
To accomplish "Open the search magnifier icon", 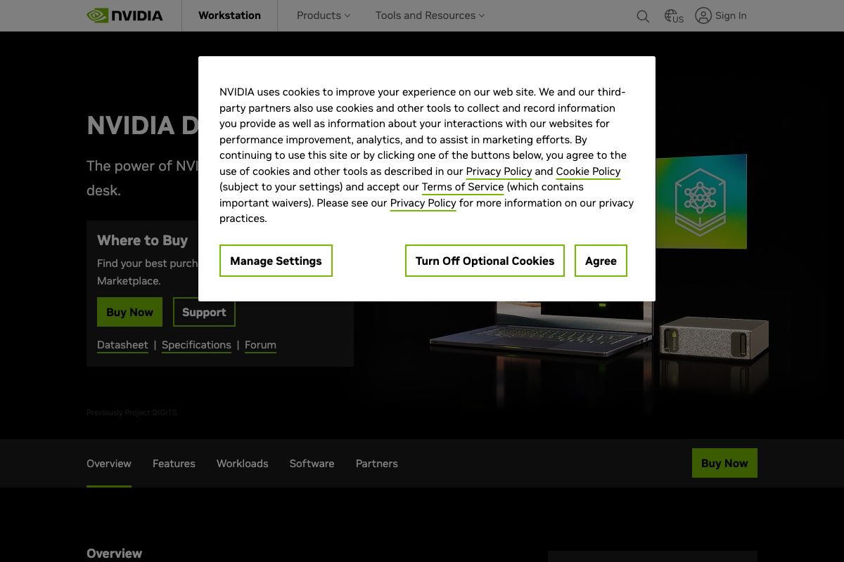I will coord(643,16).
